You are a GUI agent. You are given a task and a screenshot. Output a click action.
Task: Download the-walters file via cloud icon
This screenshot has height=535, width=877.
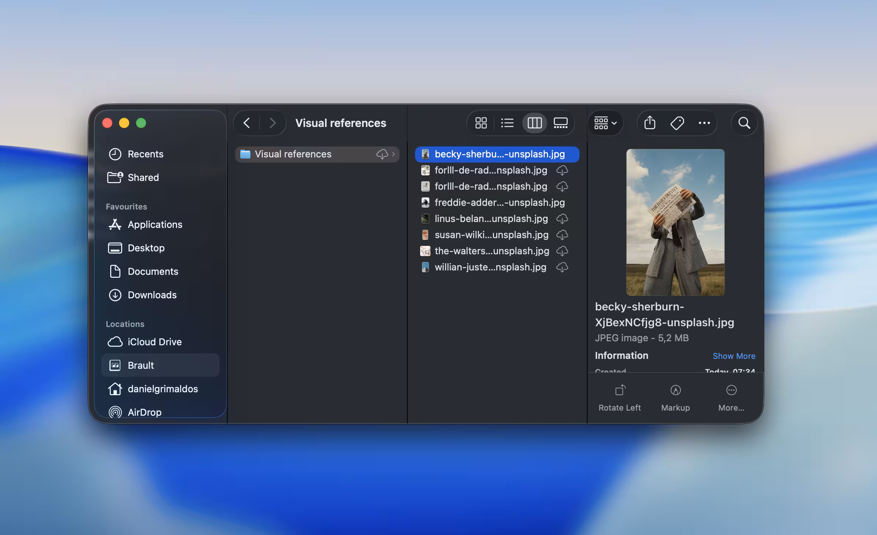(562, 251)
